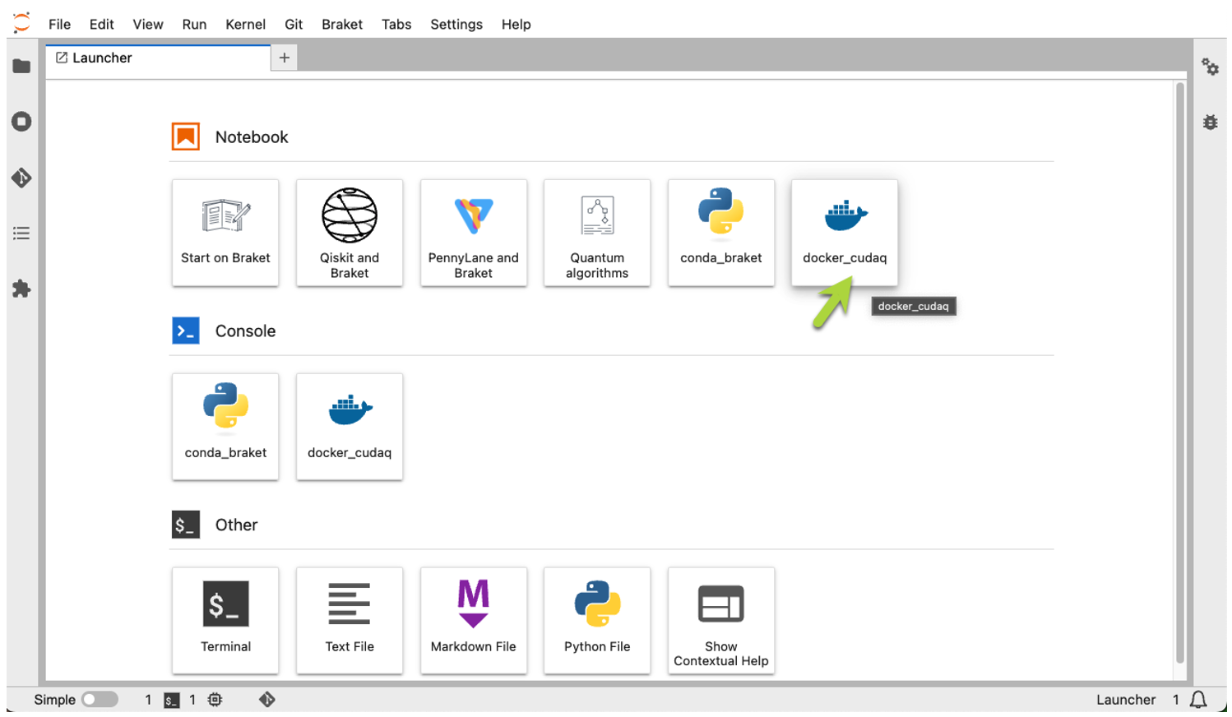Click the Console section heading
Viewport: 1232px width, 717px height.
click(x=245, y=331)
